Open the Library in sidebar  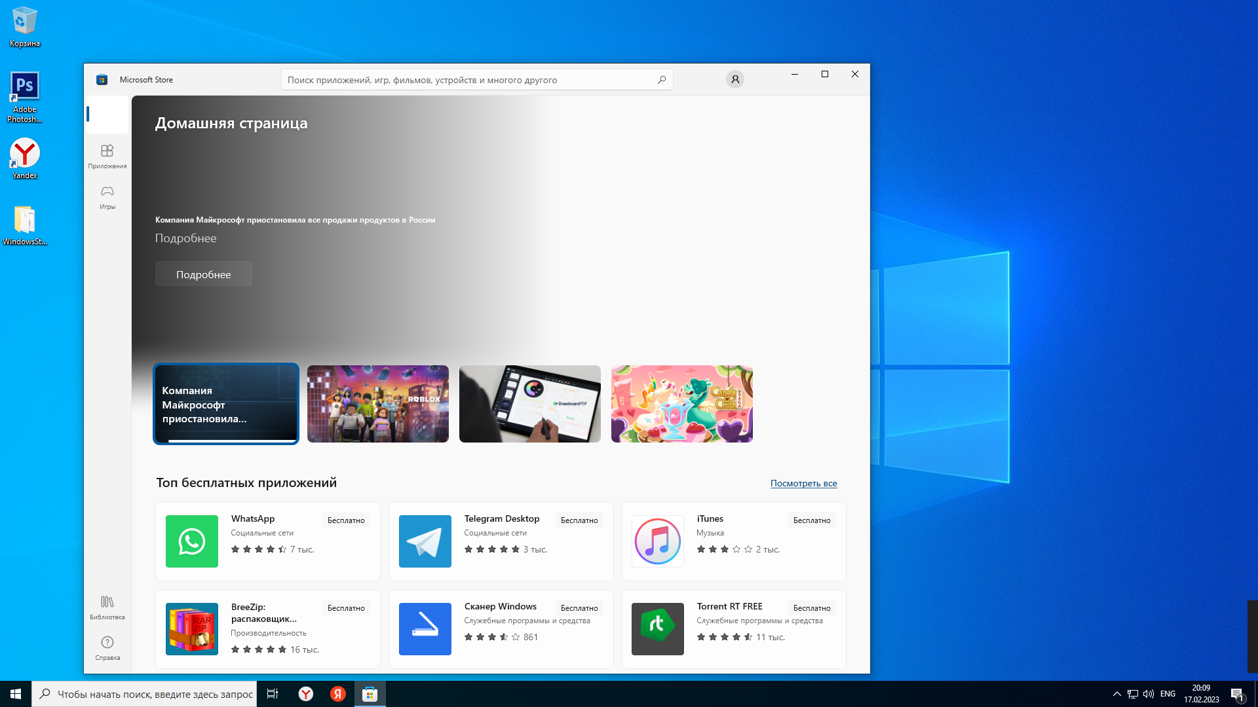107,607
